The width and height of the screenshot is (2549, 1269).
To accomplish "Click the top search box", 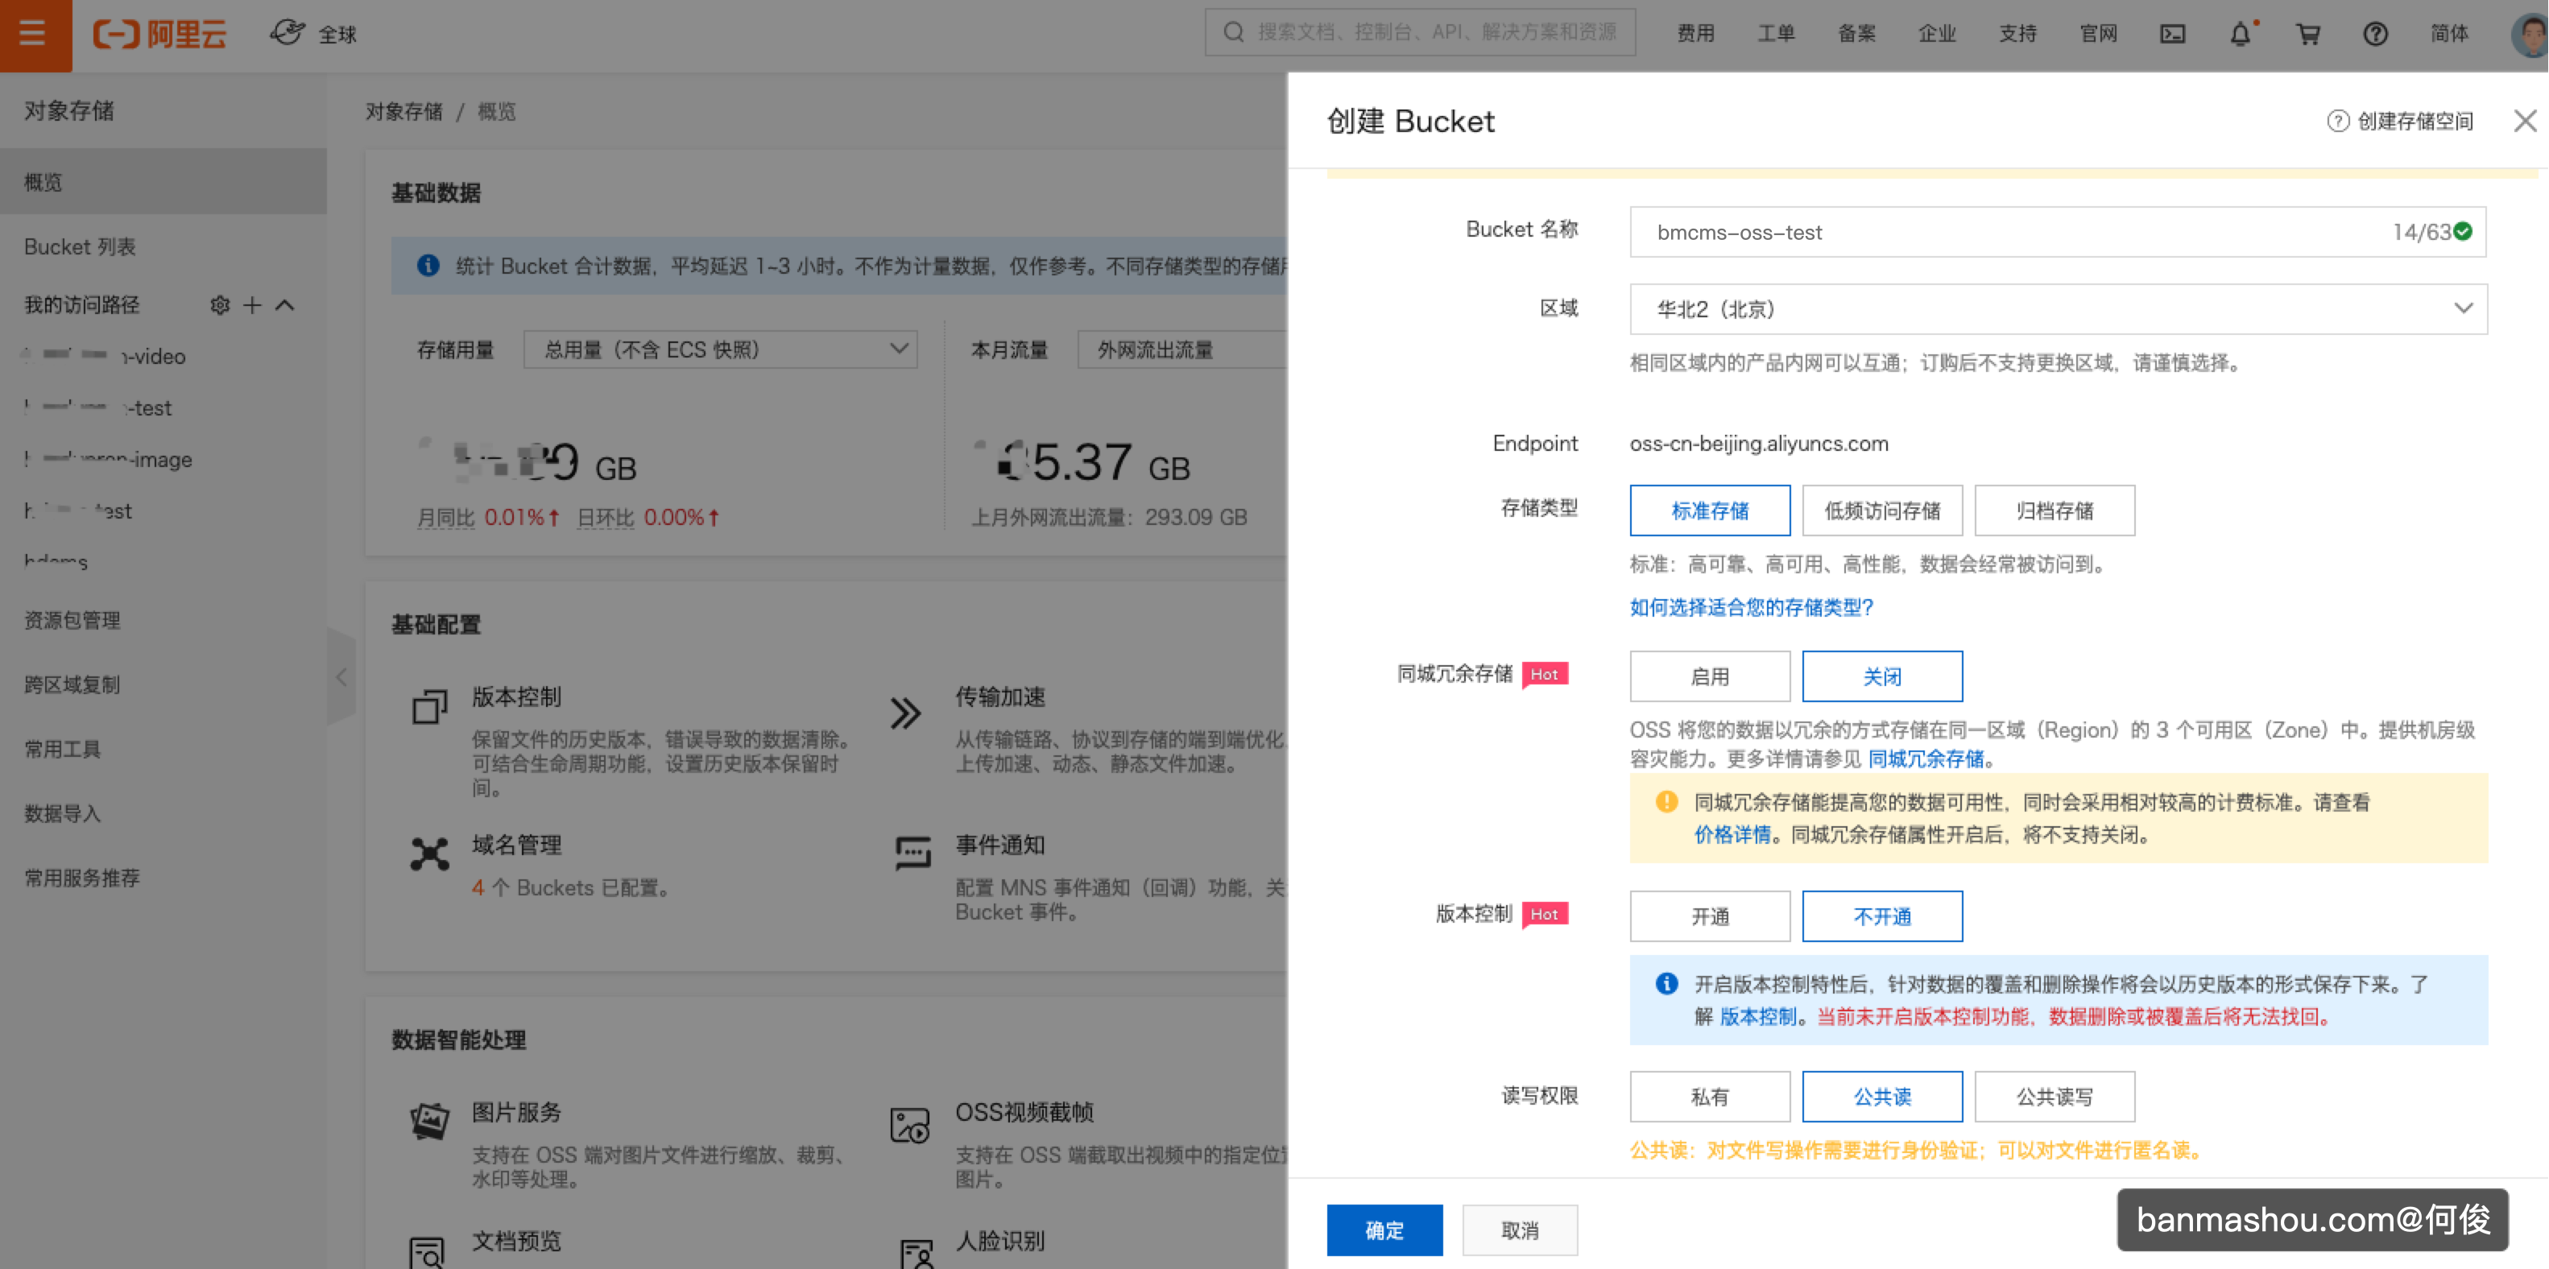I will coord(1420,33).
